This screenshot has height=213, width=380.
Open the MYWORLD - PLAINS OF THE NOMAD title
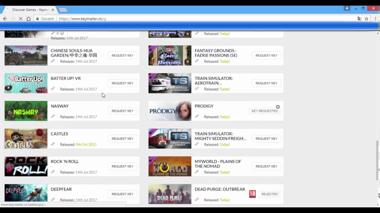(x=218, y=164)
